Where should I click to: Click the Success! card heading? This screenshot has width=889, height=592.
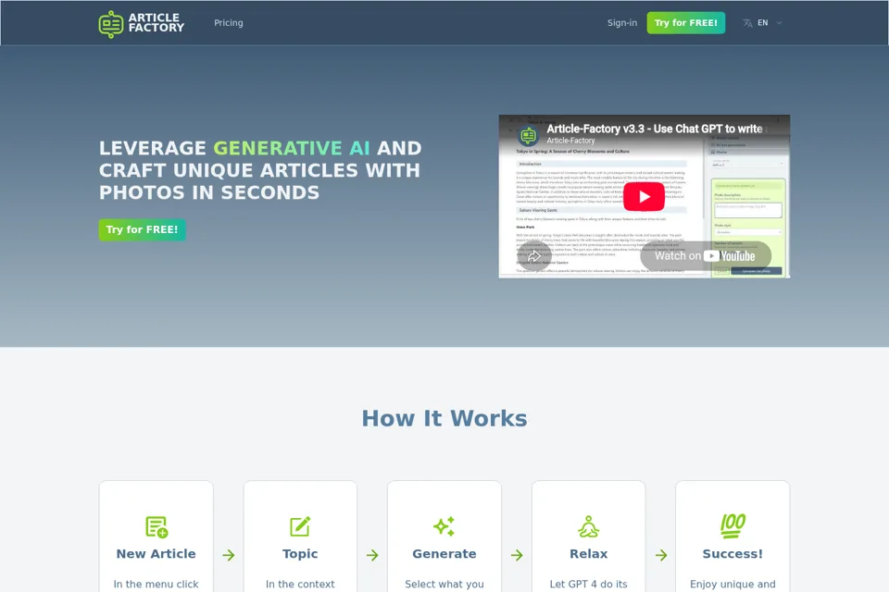pyautogui.click(x=732, y=553)
